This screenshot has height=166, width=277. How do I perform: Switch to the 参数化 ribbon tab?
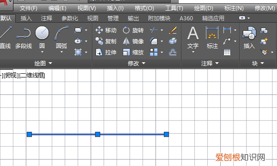[x=70, y=18]
